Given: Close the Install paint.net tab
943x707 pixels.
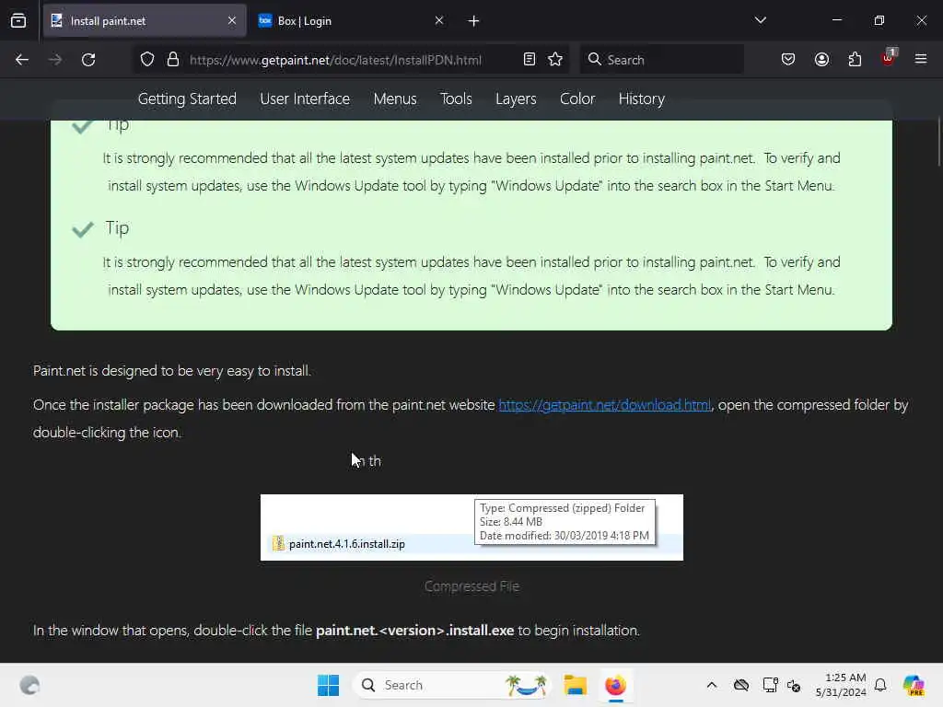Looking at the screenshot, I should click(232, 21).
